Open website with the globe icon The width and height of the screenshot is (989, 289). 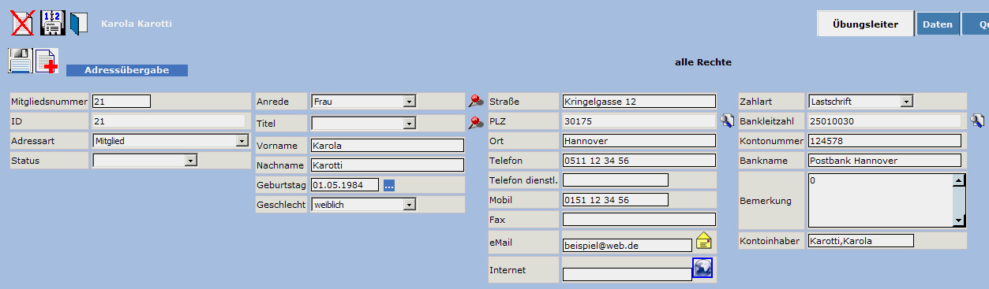[x=702, y=268]
